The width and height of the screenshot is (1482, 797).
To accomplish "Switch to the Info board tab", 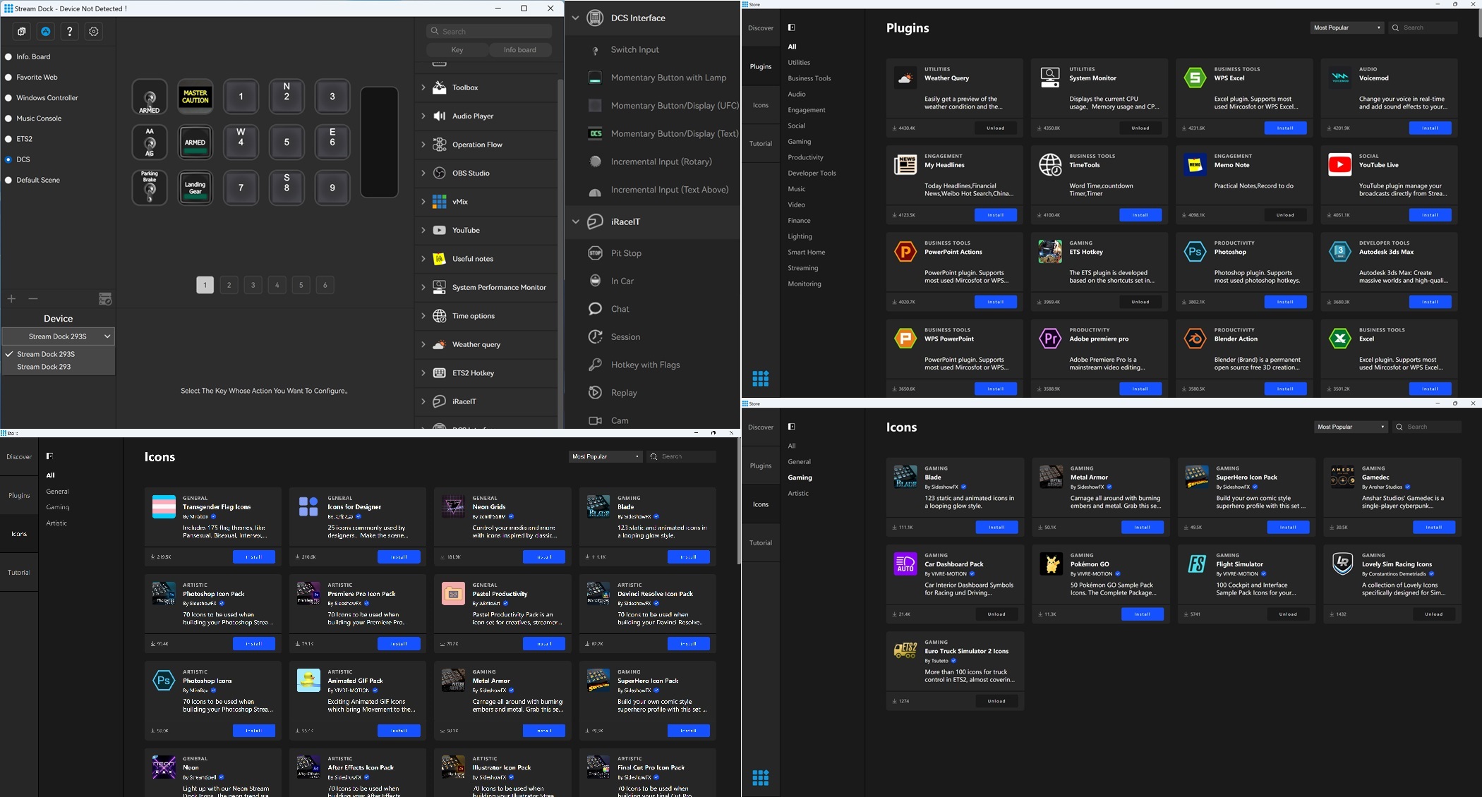I will (x=520, y=50).
